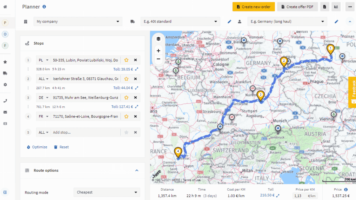Edit the vehicle profile with the pencil icon
Screen dimensions: 356x200
point(229,22)
